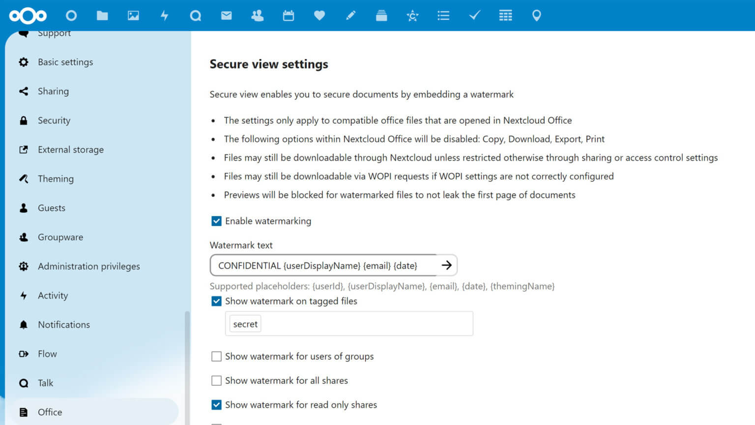
Task: Open the Theming settings section
Action: 56,179
